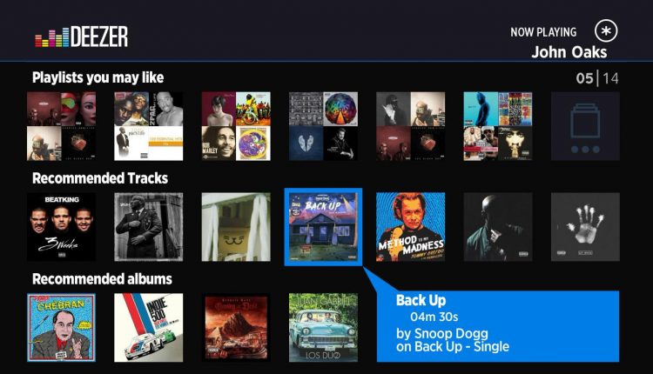
Task: Select the Los Dúo album cover
Action: click(323, 327)
